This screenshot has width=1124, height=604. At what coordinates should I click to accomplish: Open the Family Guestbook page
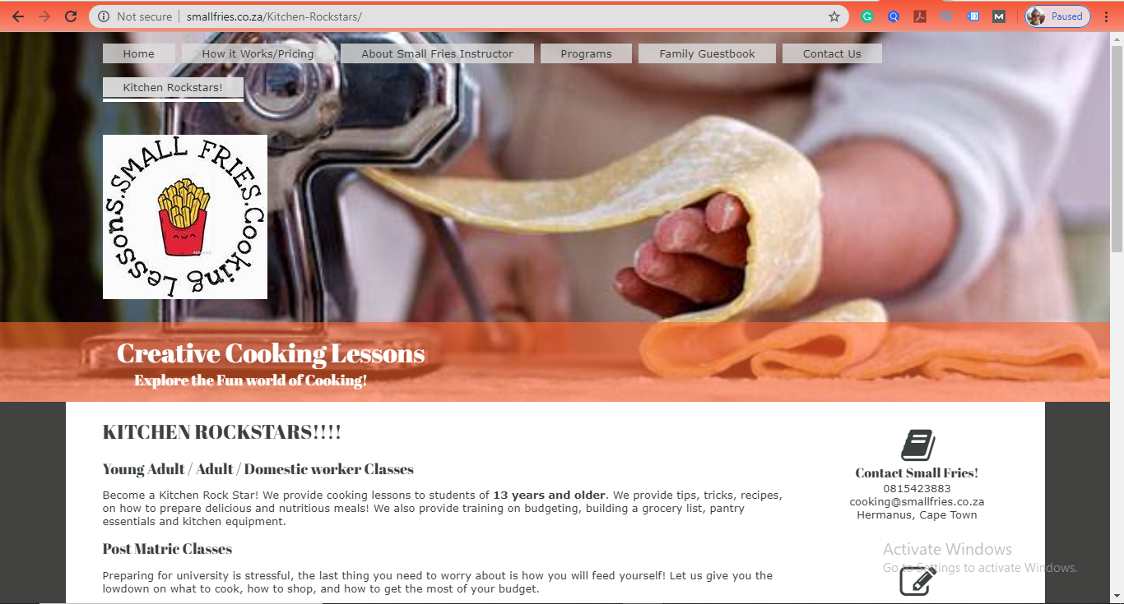coord(707,53)
